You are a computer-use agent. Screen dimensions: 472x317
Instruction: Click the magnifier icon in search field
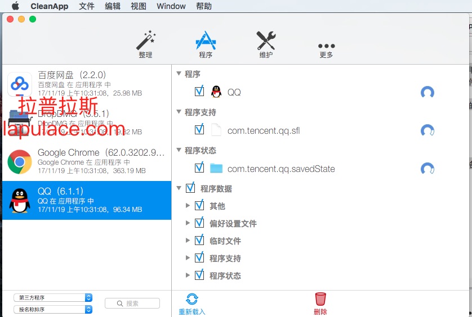(120, 304)
